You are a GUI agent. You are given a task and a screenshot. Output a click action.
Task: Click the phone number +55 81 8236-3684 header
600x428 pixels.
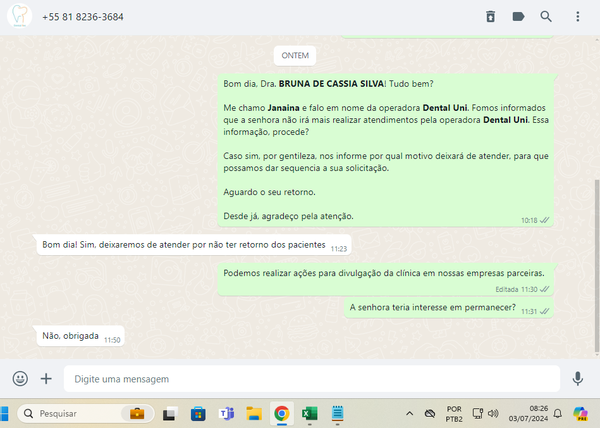[x=83, y=17]
